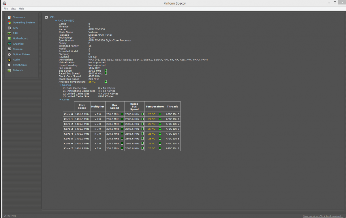
Task: Click the green square beside Average Temperature
Action: coord(106,82)
